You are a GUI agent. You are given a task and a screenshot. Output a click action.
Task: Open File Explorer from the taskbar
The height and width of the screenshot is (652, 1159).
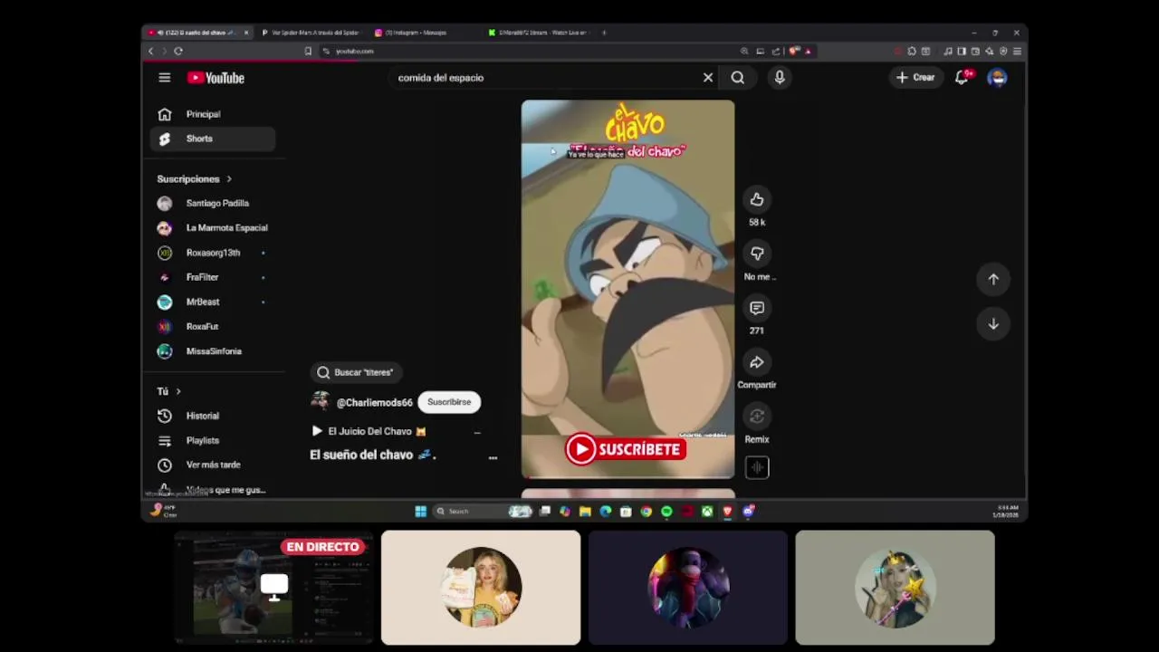click(585, 512)
